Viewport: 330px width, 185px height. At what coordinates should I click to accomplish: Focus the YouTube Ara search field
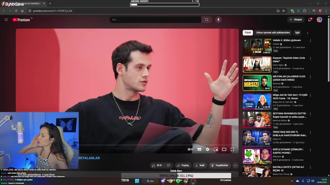[x=155, y=20]
